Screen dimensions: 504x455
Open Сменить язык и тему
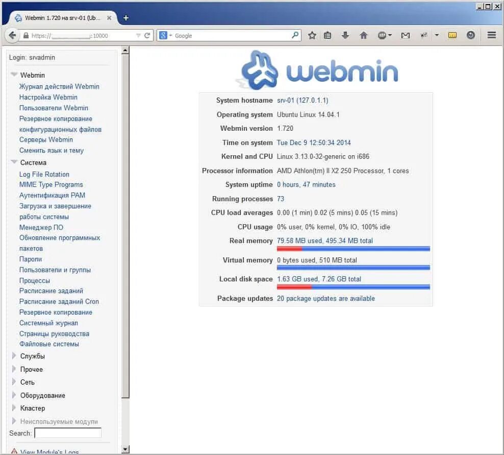pyautogui.click(x=52, y=151)
